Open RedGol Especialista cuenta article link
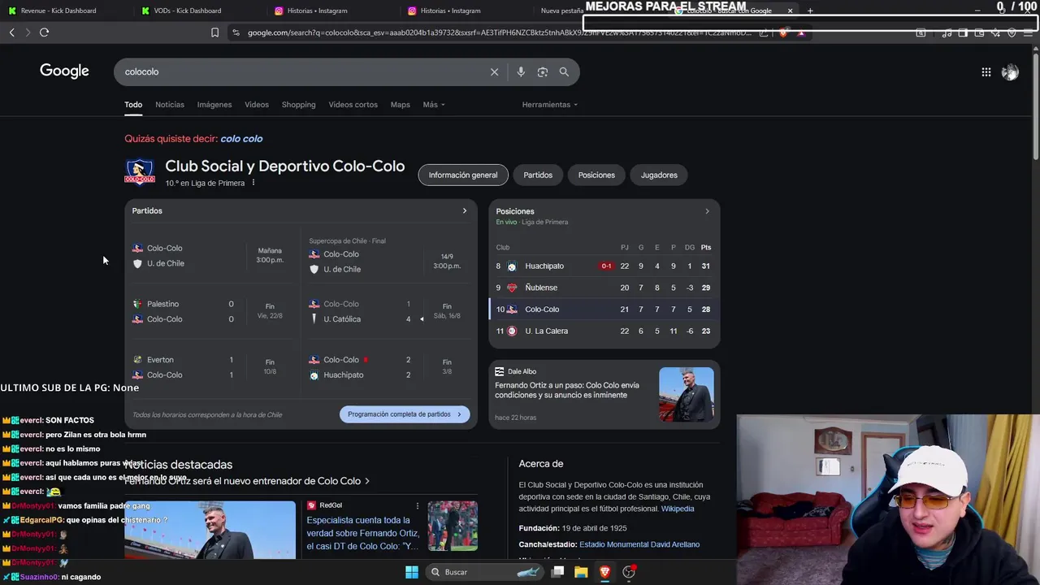The image size is (1040, 585). pos(363,533)
